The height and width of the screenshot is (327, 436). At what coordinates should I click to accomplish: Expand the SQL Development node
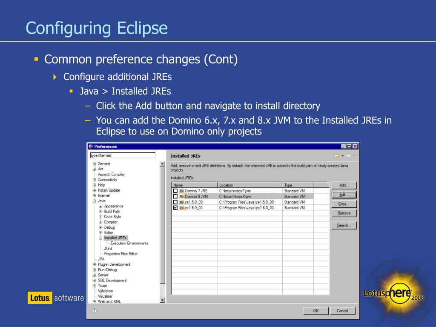tap(94, 280)
